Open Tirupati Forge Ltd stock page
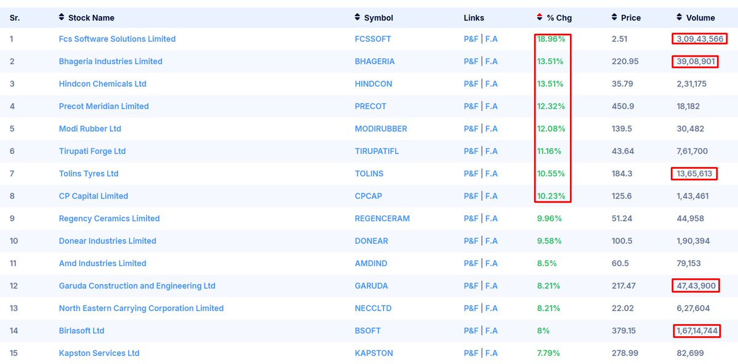738x364 pixels. click(92, 151)
